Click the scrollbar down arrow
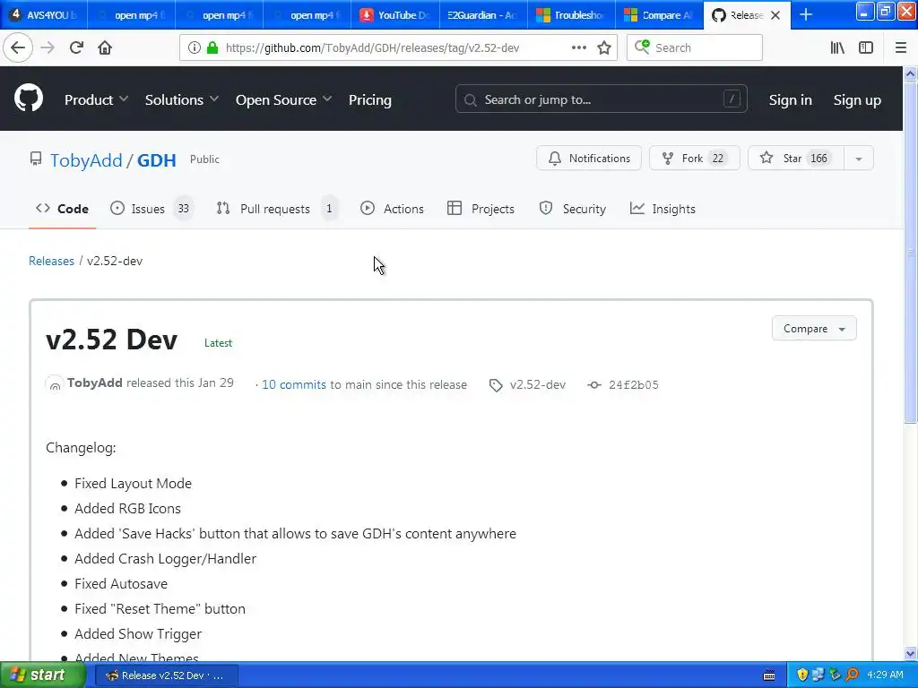The image size is (918, 688). 911,653
